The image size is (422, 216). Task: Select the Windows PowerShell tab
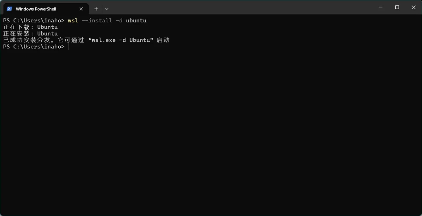click(36, 9)
